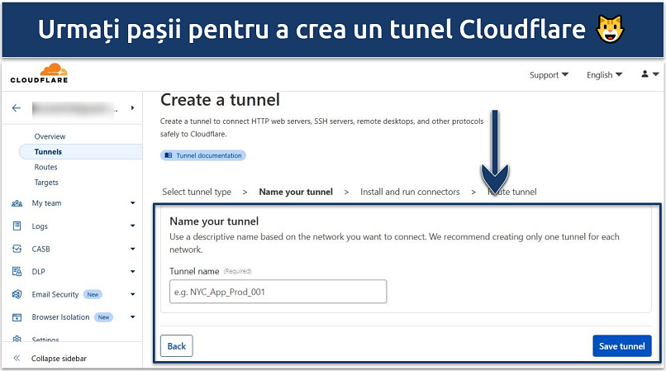Open the Overview page
The image size is (666, 371).
[50, 136]
